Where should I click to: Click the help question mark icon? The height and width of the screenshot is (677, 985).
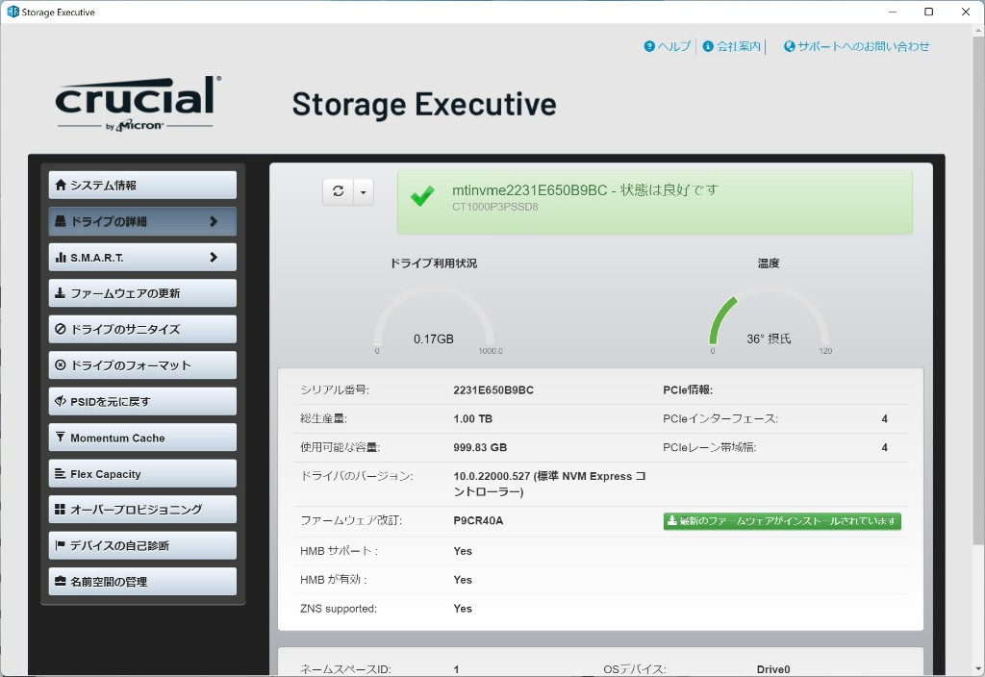point(649,46)
